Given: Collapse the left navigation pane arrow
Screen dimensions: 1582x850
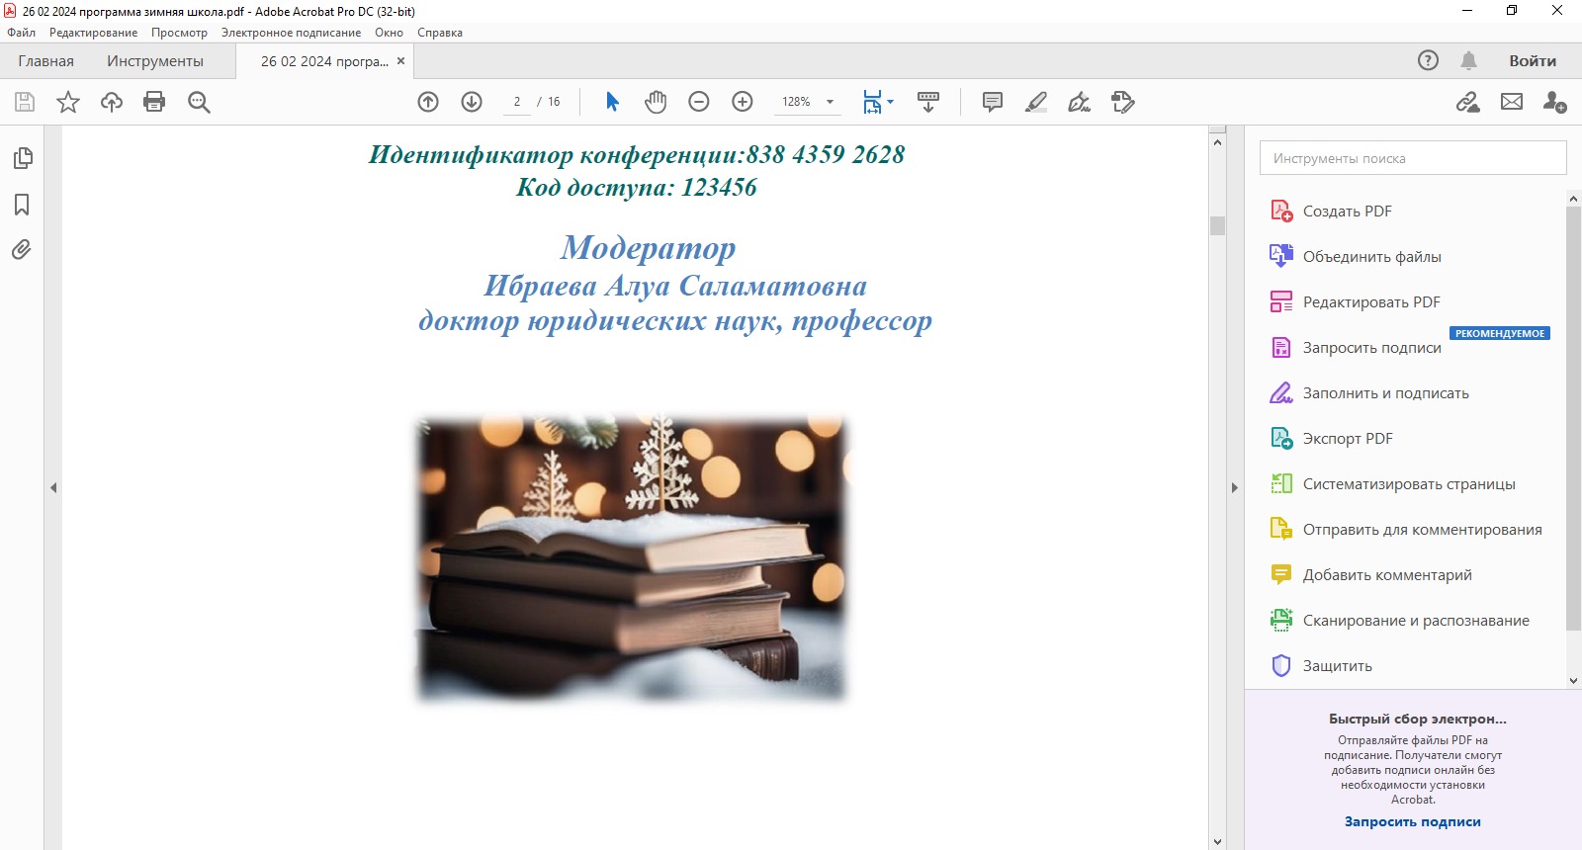Looking at the screenshot, I should pos(53,487).
